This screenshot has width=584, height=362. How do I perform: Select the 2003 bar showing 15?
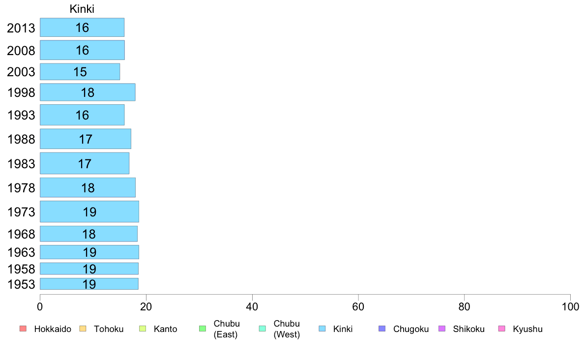[80, 72]
